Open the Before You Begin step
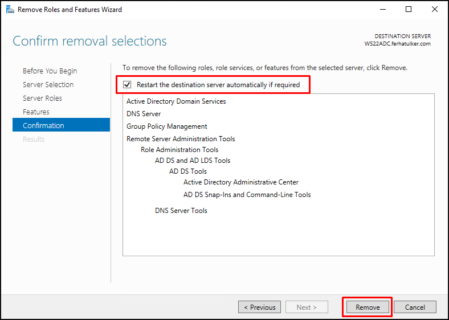This screenshot has width=449, height=320. coord(50,71)
